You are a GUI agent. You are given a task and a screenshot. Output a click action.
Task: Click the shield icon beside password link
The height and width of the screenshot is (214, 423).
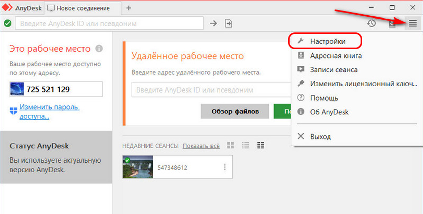coord(13,111)
